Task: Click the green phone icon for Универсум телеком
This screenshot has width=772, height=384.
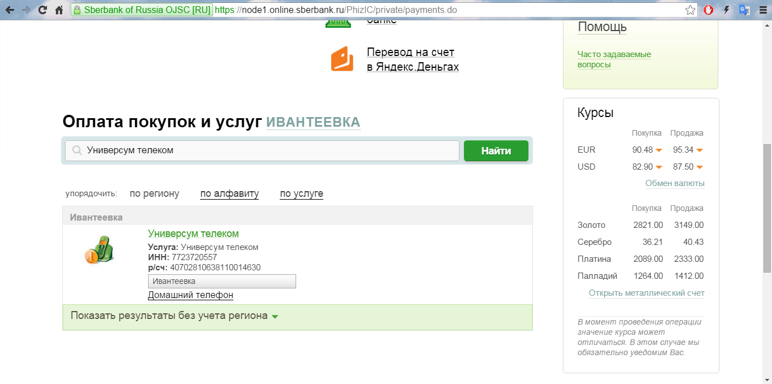Action: 100,249
